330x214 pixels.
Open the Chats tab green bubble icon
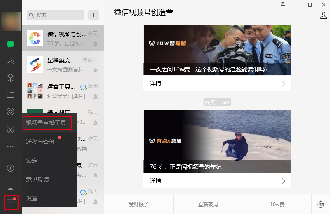pos(11,44)
